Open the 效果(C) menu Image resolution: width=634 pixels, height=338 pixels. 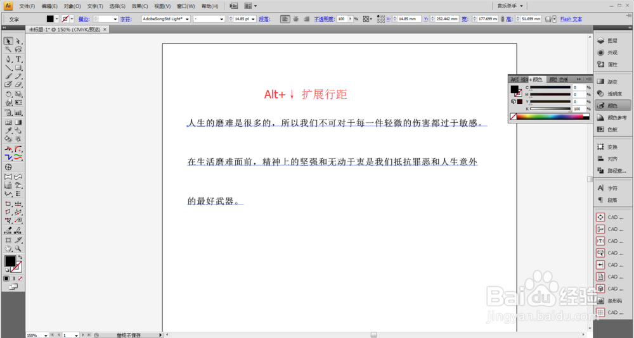point(140,6)
